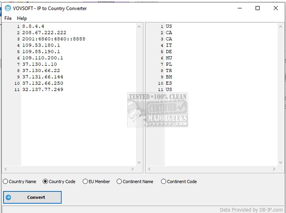286x213 pixels.
Task: Open the File menu
Action: pos(8,18)
